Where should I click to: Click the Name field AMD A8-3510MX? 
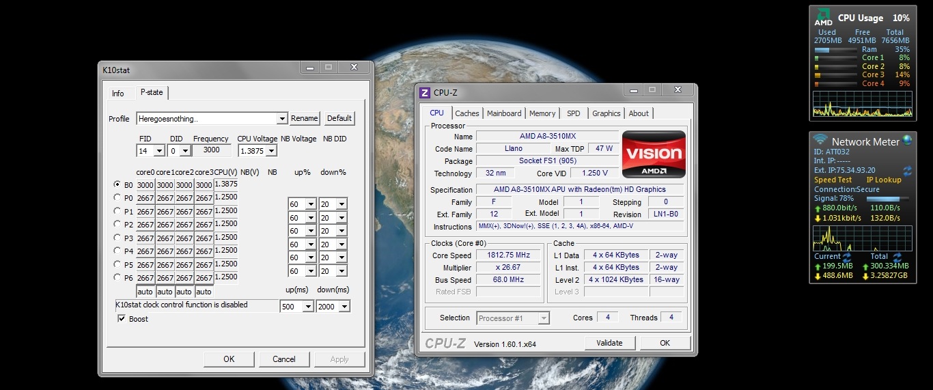[547, 136]
